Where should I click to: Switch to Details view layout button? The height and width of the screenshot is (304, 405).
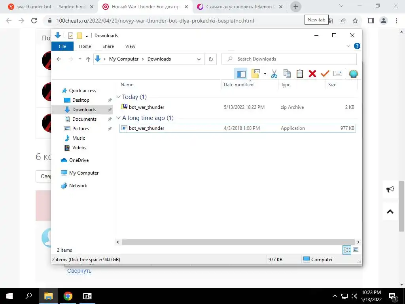[x=347, y=250]
